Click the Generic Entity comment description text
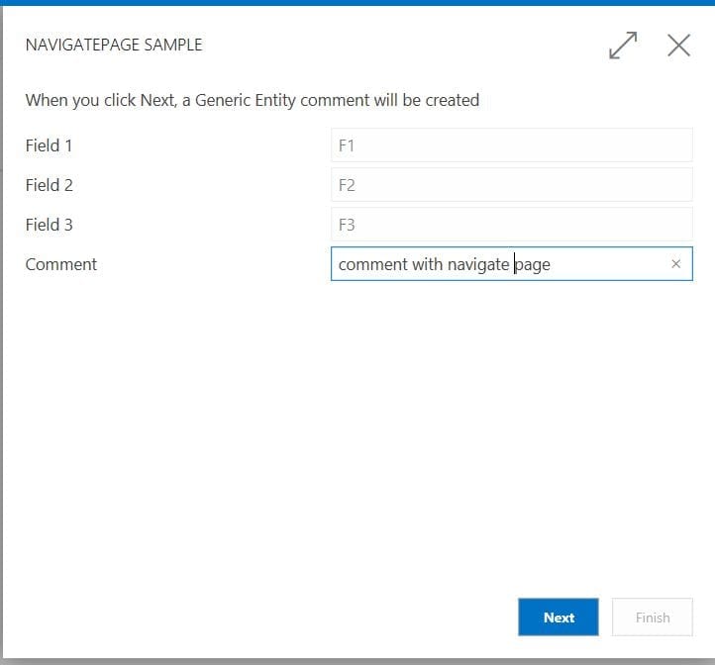 [253, 100]
